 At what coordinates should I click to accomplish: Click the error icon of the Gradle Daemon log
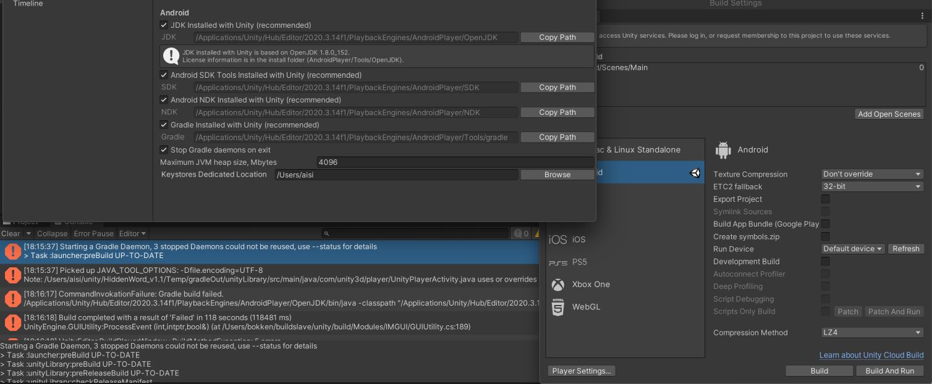tap(12, 251)
